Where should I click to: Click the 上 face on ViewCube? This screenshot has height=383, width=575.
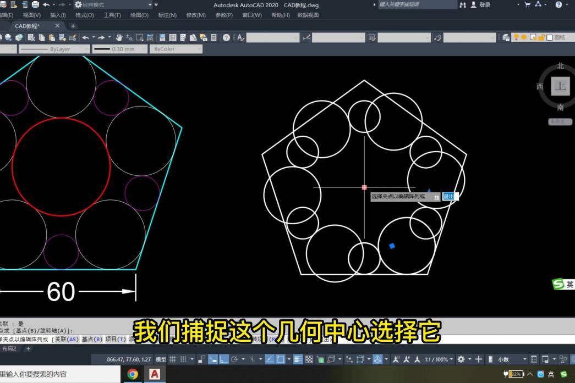pyautogui.click(x=560, y=86)
